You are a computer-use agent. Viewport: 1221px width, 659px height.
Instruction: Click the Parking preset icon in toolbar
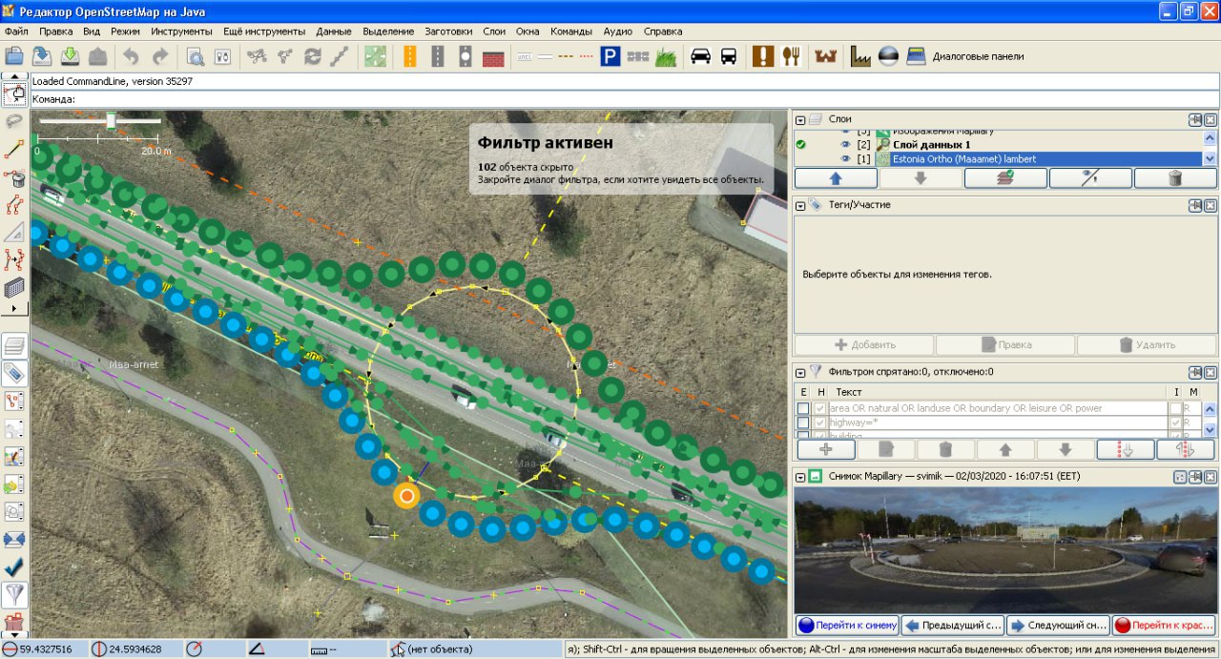click(x=610, y=56)
